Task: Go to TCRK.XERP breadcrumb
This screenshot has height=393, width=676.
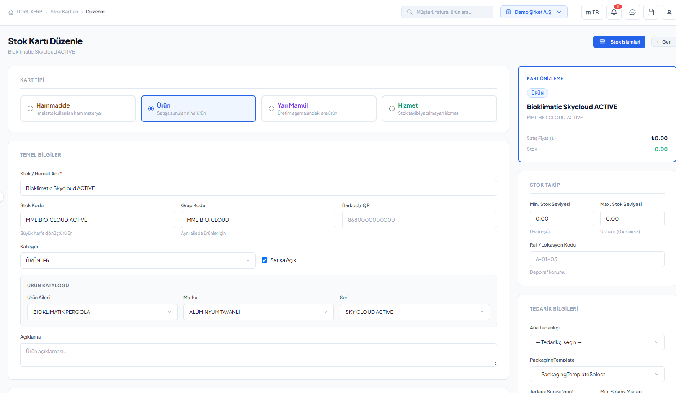Action: [29, 12]
